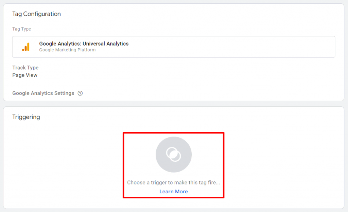Click the Google Analytics bar chart logo

pyautogui.click(x=26, y=47)
